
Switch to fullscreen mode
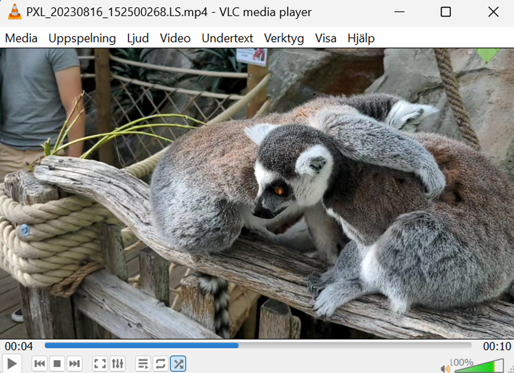(x=100, y=364)
